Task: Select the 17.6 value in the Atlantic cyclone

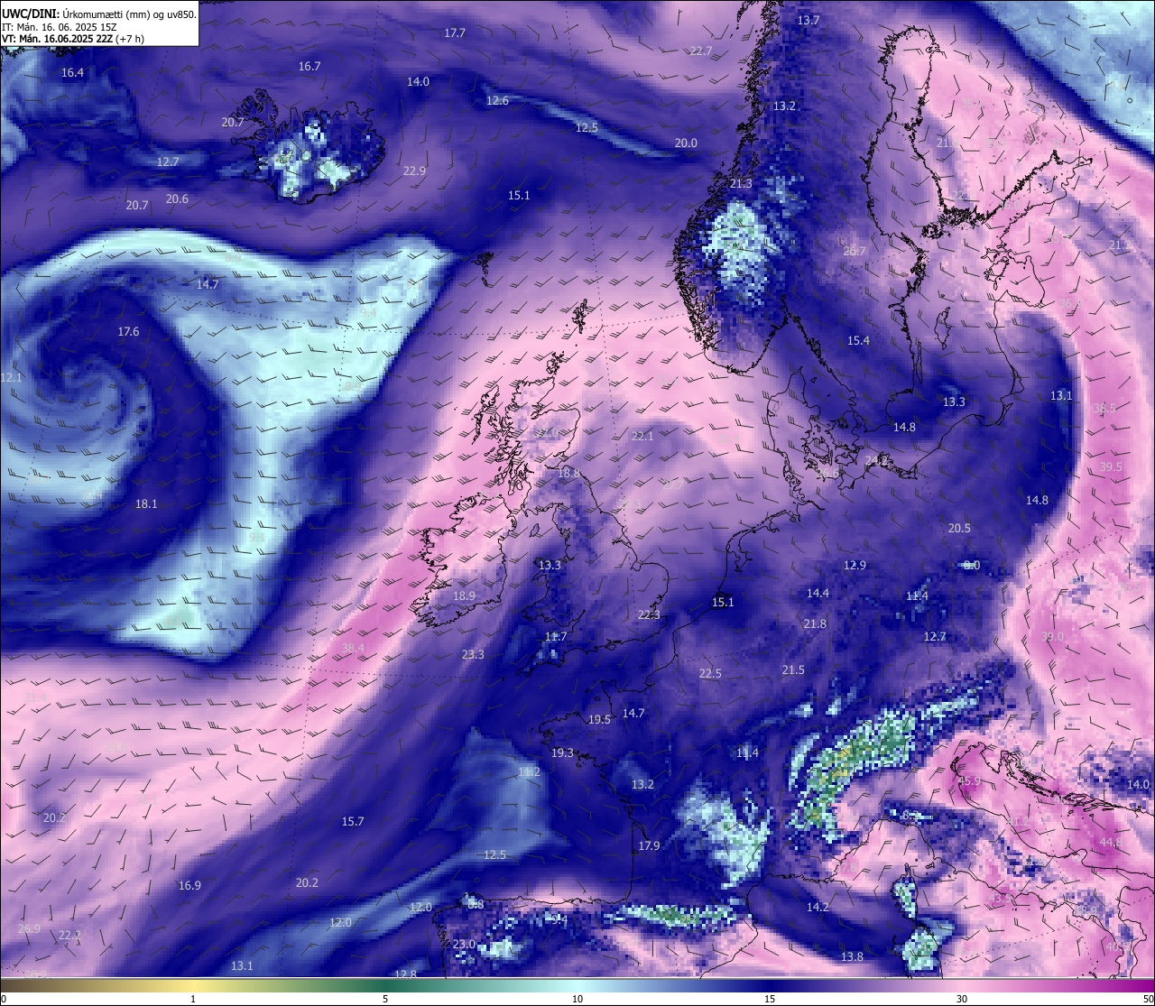Action: click(129, 331)
